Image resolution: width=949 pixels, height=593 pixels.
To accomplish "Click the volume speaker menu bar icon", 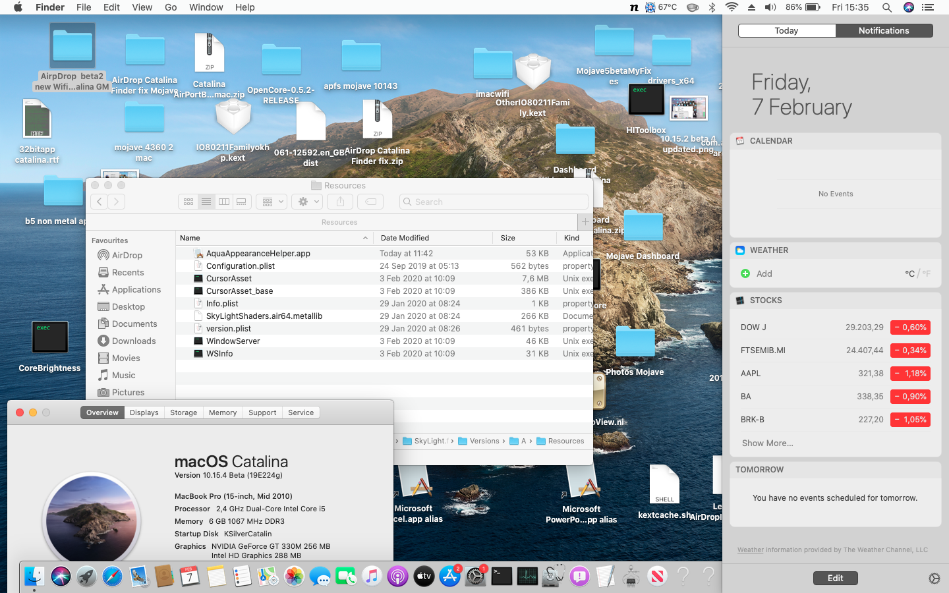I will (770, 7).
